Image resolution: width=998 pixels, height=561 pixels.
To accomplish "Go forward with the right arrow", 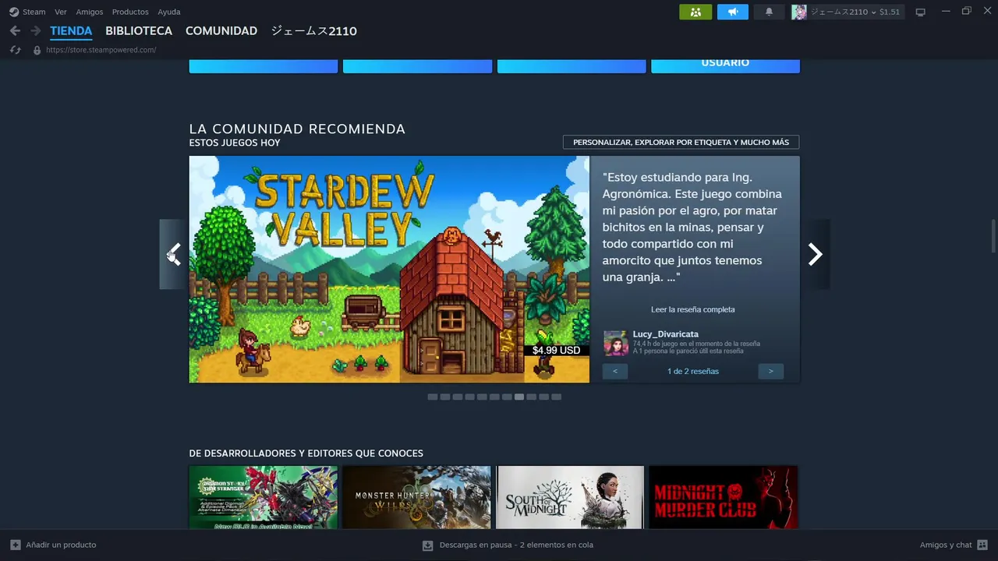I will point(35,30).
